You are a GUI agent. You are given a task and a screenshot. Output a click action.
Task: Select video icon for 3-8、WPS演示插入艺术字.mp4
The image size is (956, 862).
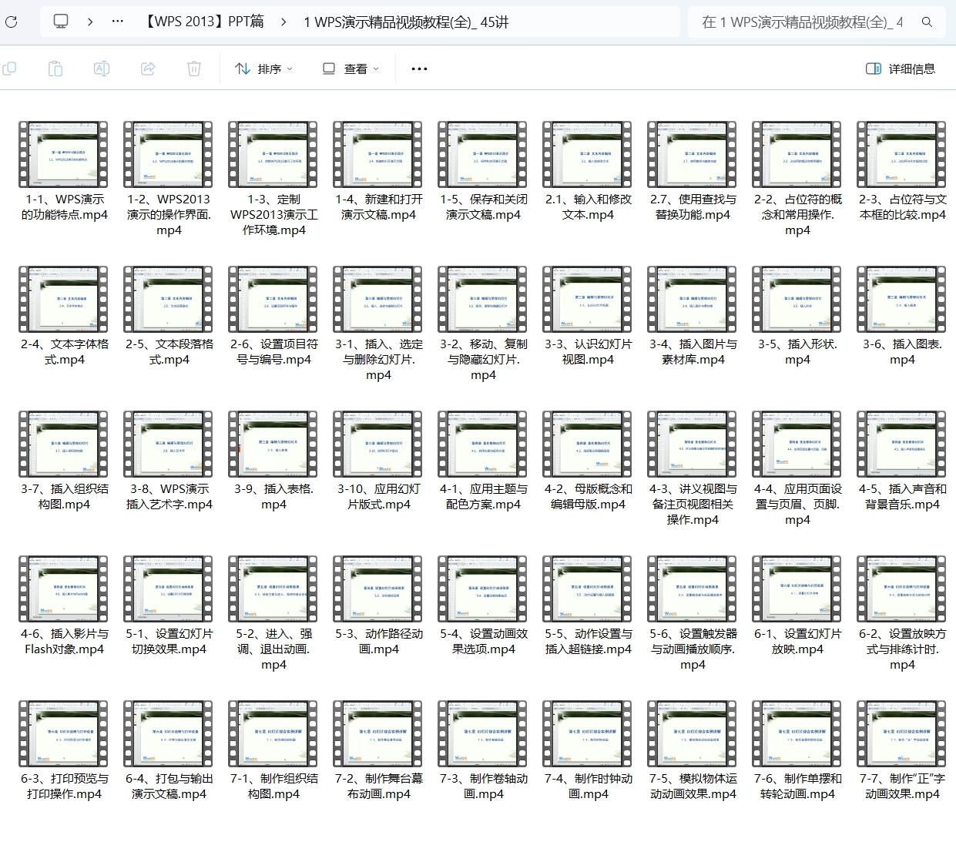[x=169, y=444]
